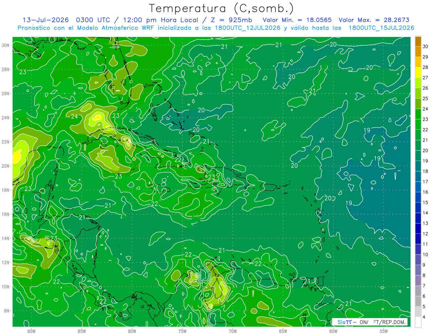Click the latitude label "18N"
435x336 pixels.
point(6,190)
